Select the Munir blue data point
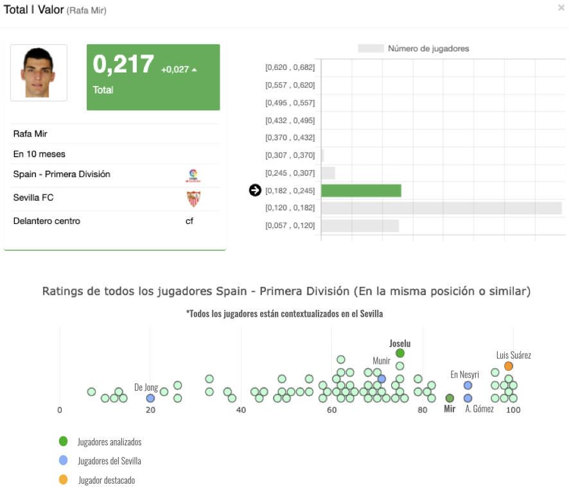 [381, 379]
